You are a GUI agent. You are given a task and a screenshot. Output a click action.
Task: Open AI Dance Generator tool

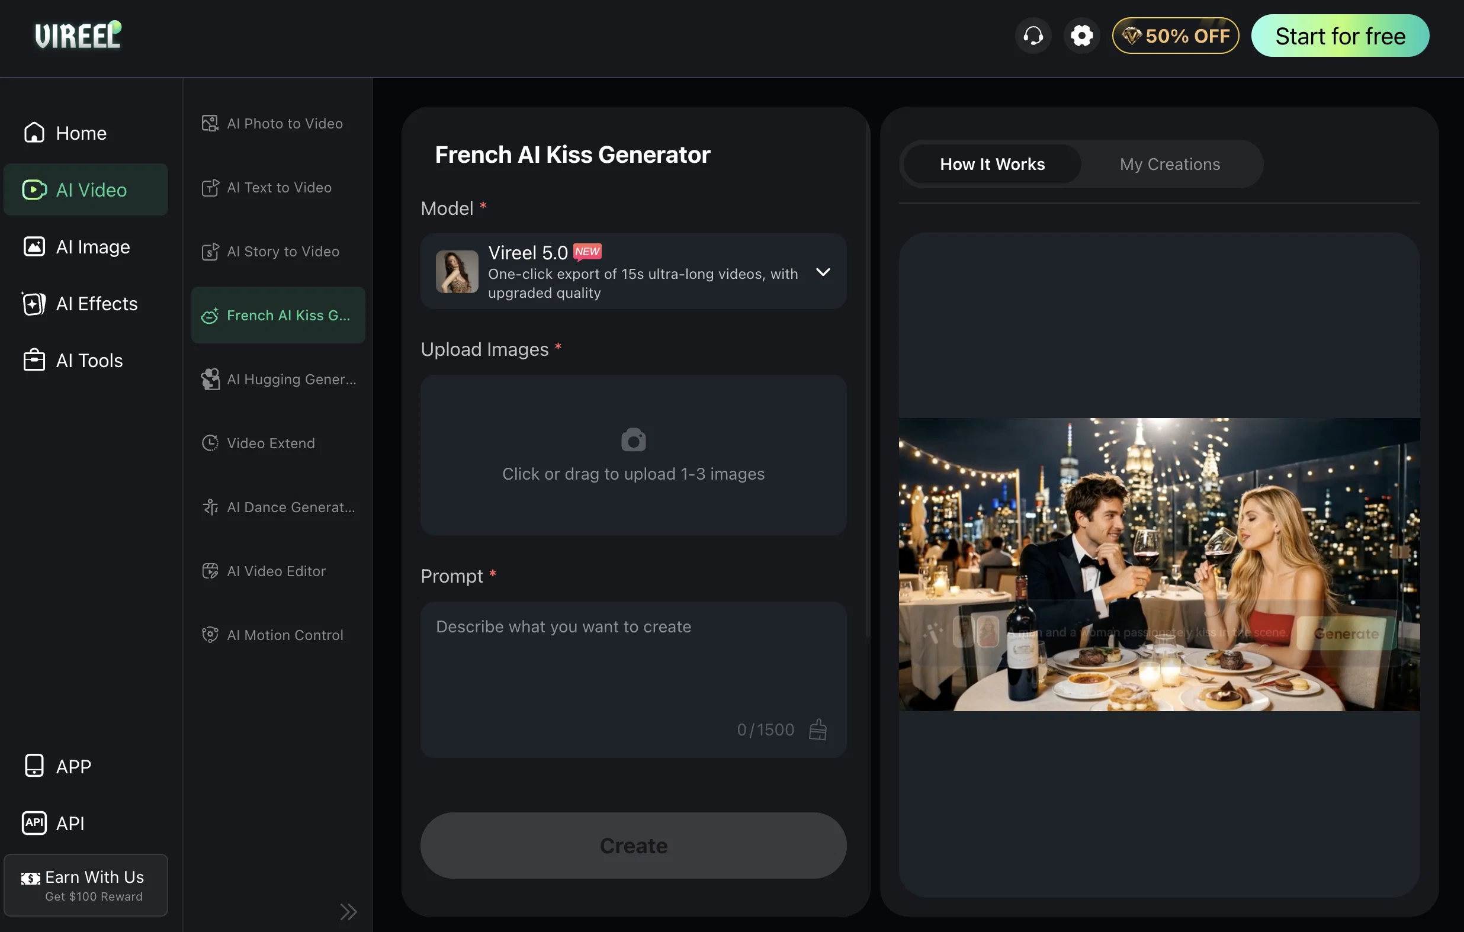pos(278,507)
